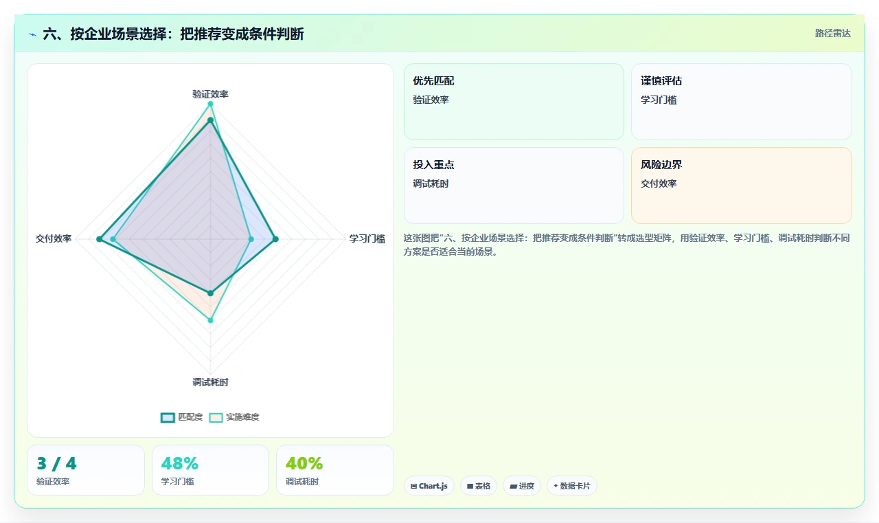This screenshot has width=879, height=523.
Task: Click 实施难度 data point on 调试耗时 axis
Action: tap(210, 320)
